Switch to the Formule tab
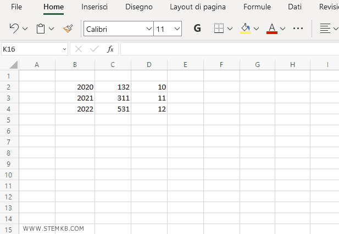The width and height of the screenshot is (339, 234). 257,7
